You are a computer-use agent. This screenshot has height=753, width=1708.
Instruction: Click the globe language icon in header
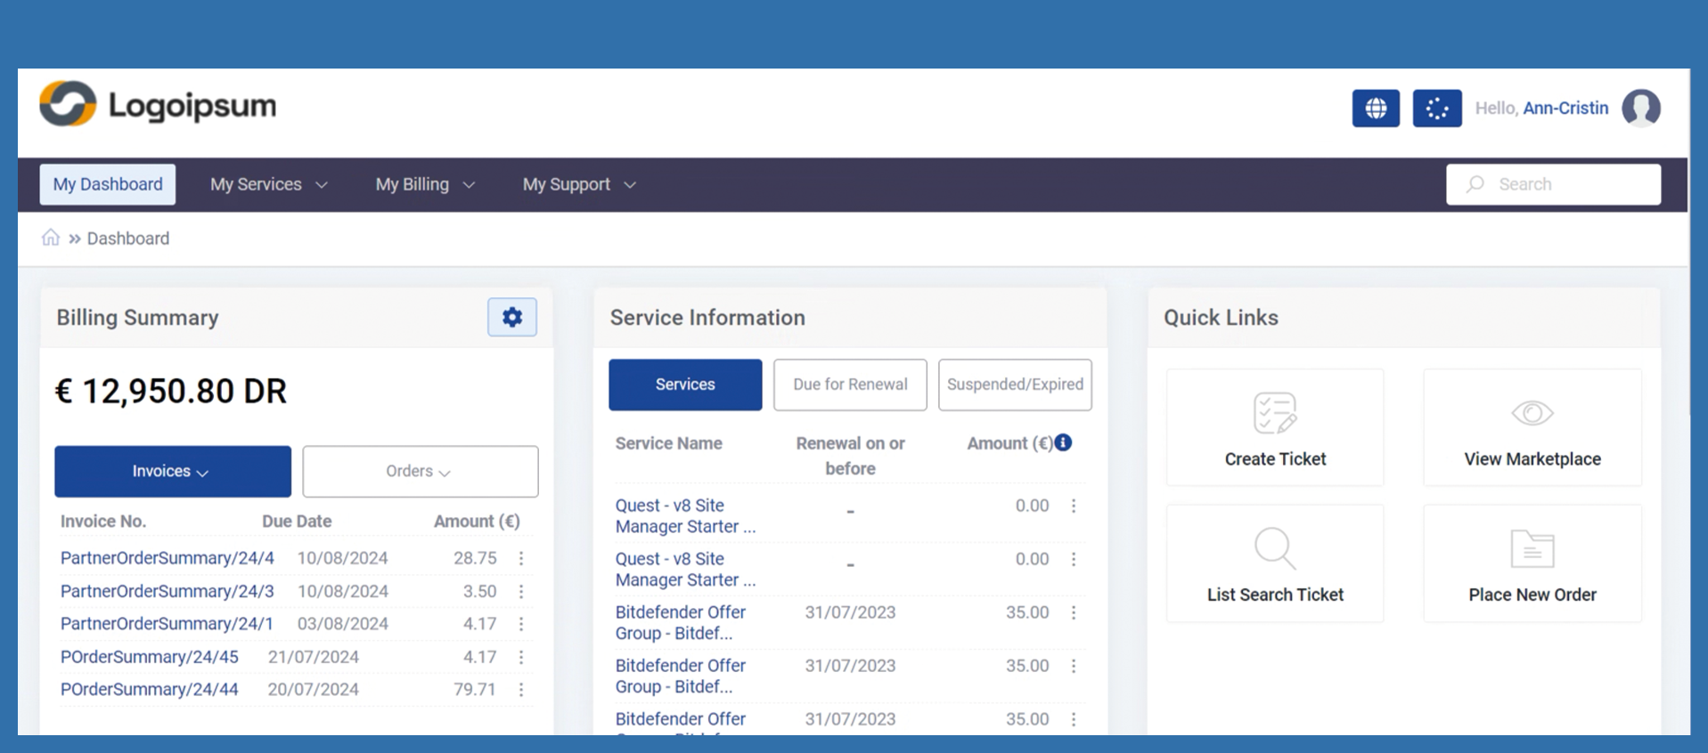coord(1375,109)
